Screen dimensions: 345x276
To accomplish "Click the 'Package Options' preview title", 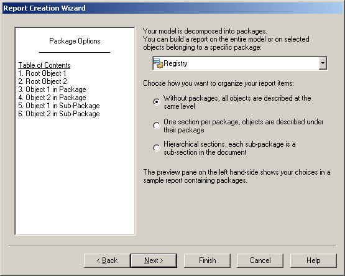I will click(75, 41).
